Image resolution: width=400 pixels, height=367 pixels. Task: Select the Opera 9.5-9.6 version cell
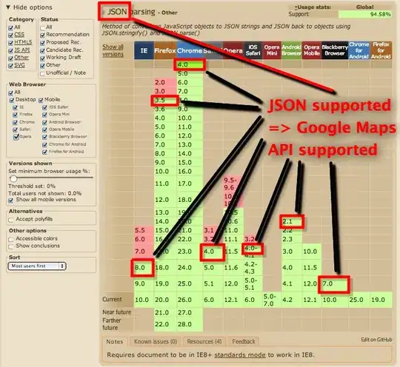233,183
